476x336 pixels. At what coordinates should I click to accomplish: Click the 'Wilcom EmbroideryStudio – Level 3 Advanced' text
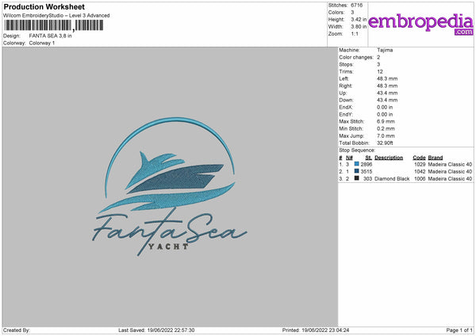(56, 16)
